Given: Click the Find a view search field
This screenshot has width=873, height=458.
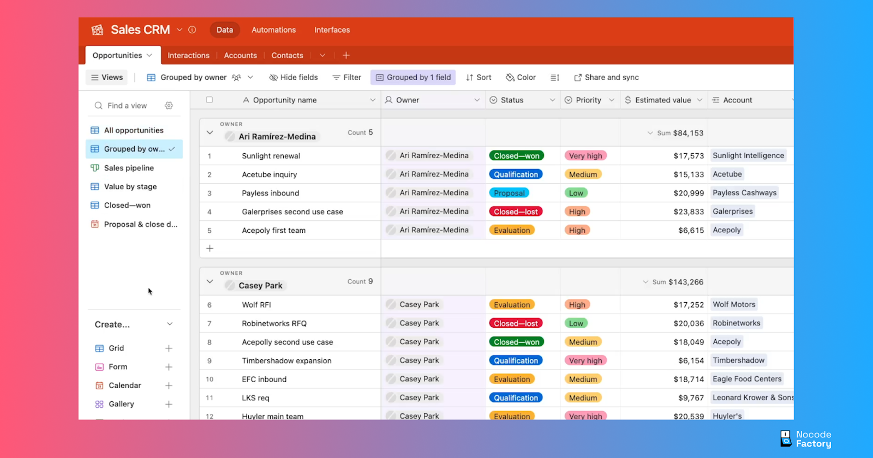Looking at the screenshot, I should [x=134, y=106].
